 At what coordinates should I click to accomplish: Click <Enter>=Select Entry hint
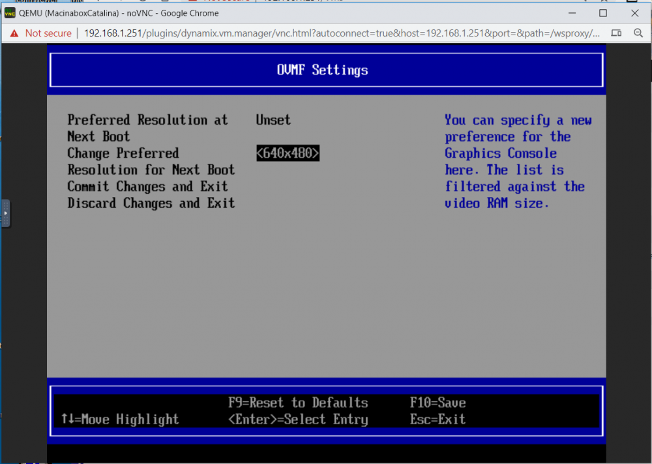(298, 419)
